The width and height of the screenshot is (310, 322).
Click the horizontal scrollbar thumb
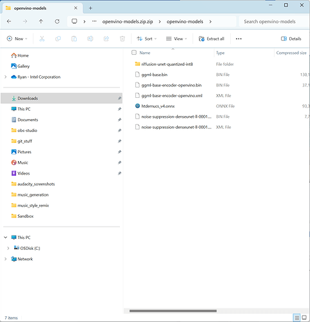coord(173,311)
